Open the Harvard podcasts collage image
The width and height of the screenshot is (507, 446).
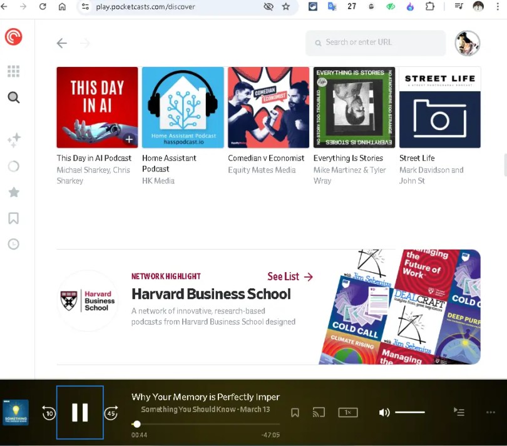[399, 307]
